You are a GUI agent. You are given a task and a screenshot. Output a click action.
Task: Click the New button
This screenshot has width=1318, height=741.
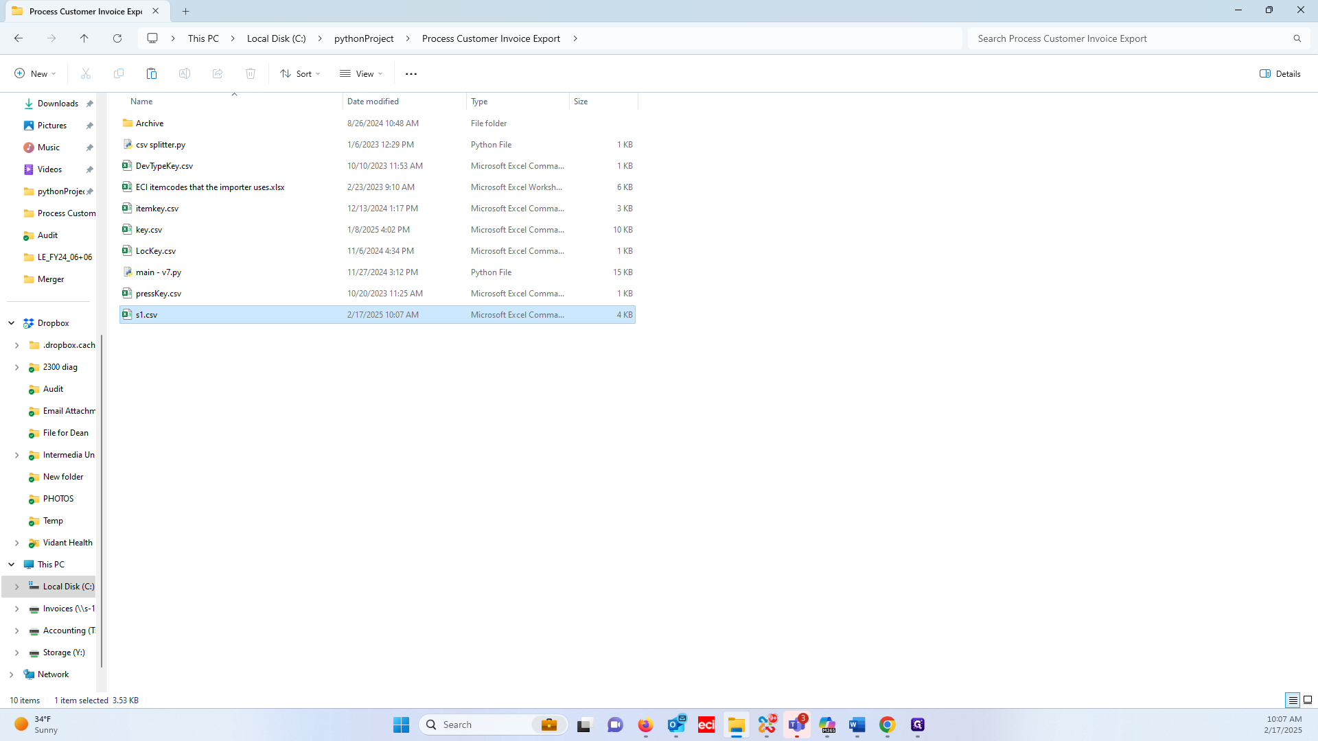[x=36, y=73]
